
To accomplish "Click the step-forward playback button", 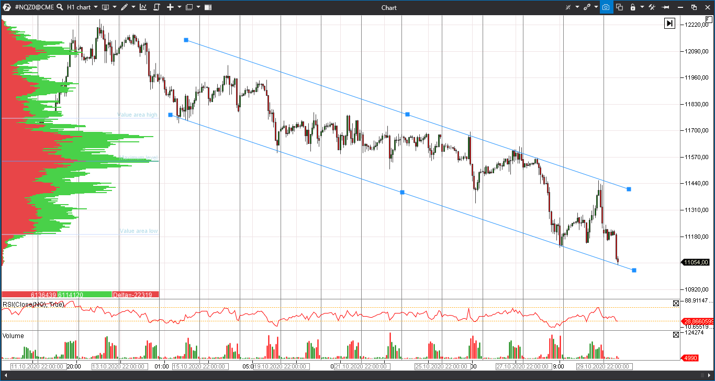I will point(670,24).
